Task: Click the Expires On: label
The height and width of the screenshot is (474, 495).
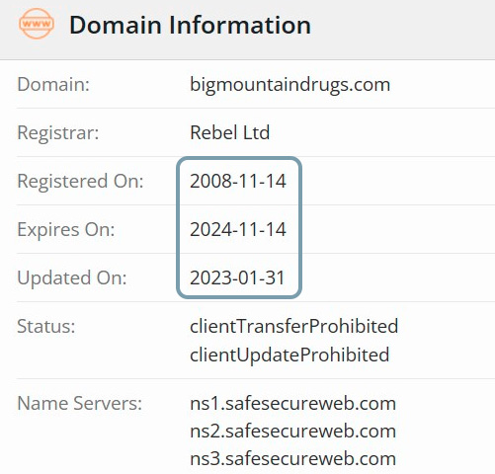Action: pos(66,229)
